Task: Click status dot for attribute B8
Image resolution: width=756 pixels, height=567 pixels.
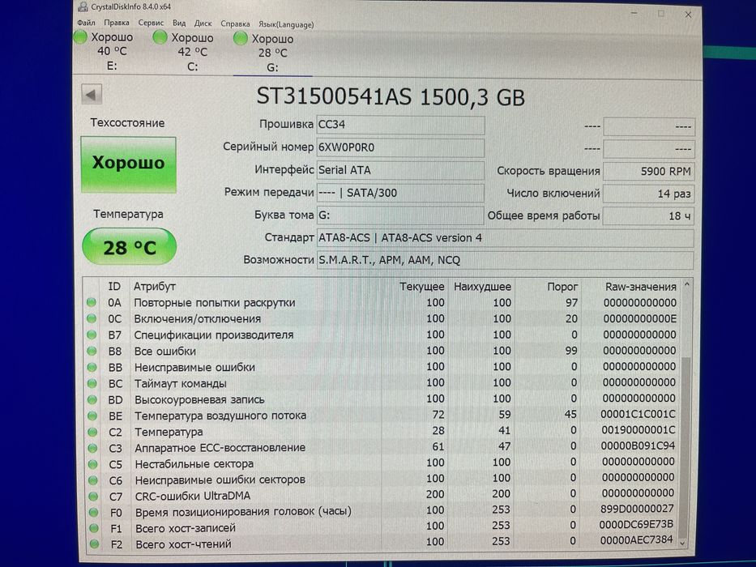Action: (x=92, y=351)
